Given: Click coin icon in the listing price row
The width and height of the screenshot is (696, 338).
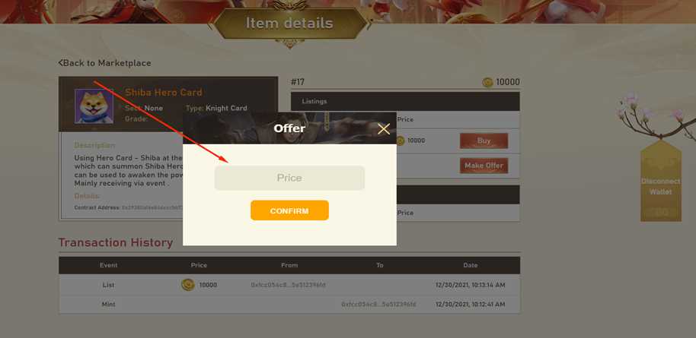Looking at the screenshot, I should [x=401, y=141].
